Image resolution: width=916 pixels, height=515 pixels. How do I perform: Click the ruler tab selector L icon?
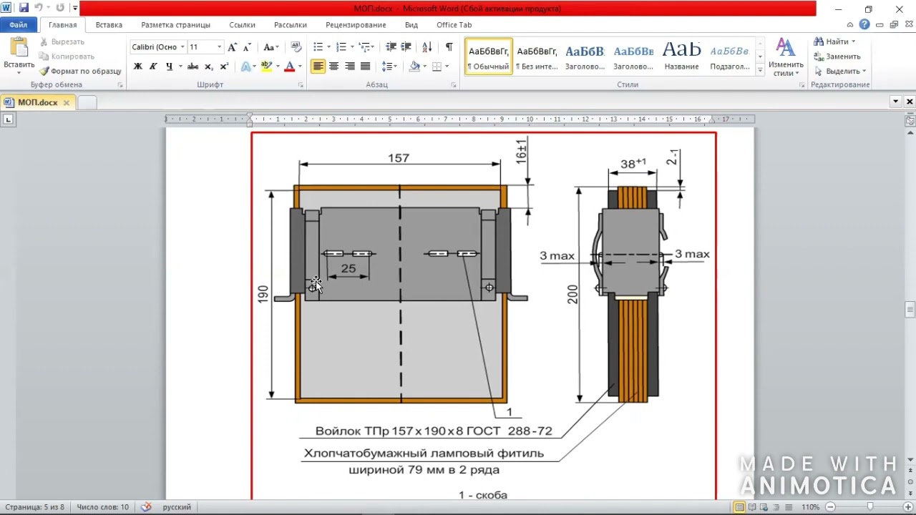pos(8,119)
